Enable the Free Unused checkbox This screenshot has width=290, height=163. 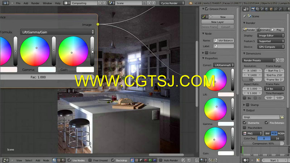(x=90, y=160)
